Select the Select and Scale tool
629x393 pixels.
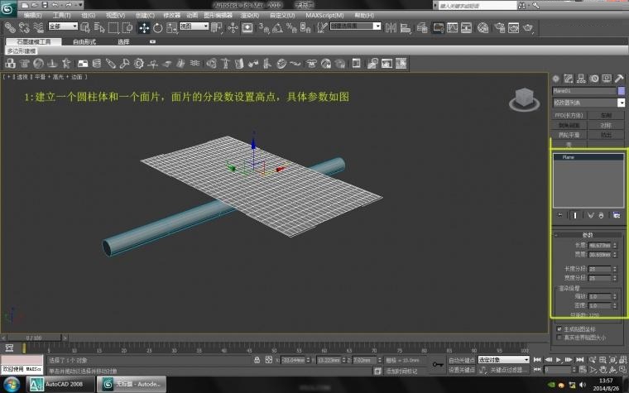(x=171, y=27)
